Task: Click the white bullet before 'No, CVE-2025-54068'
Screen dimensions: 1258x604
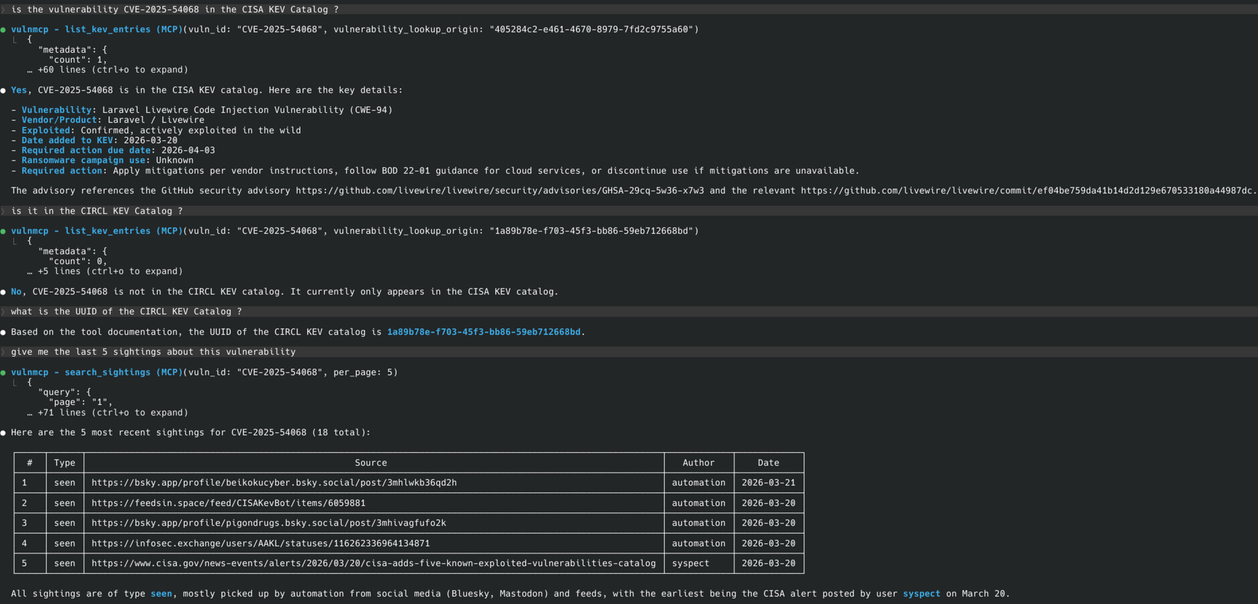Action: [x=3, y=292]
